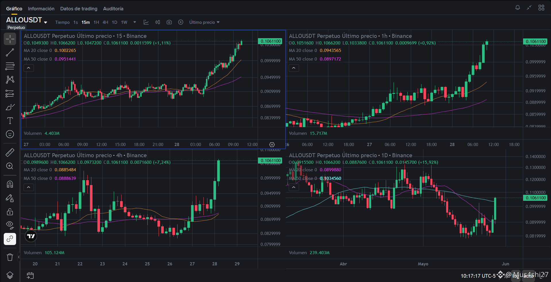
Task: Open the indicators candlestick icon
Action: click(158, 22)
